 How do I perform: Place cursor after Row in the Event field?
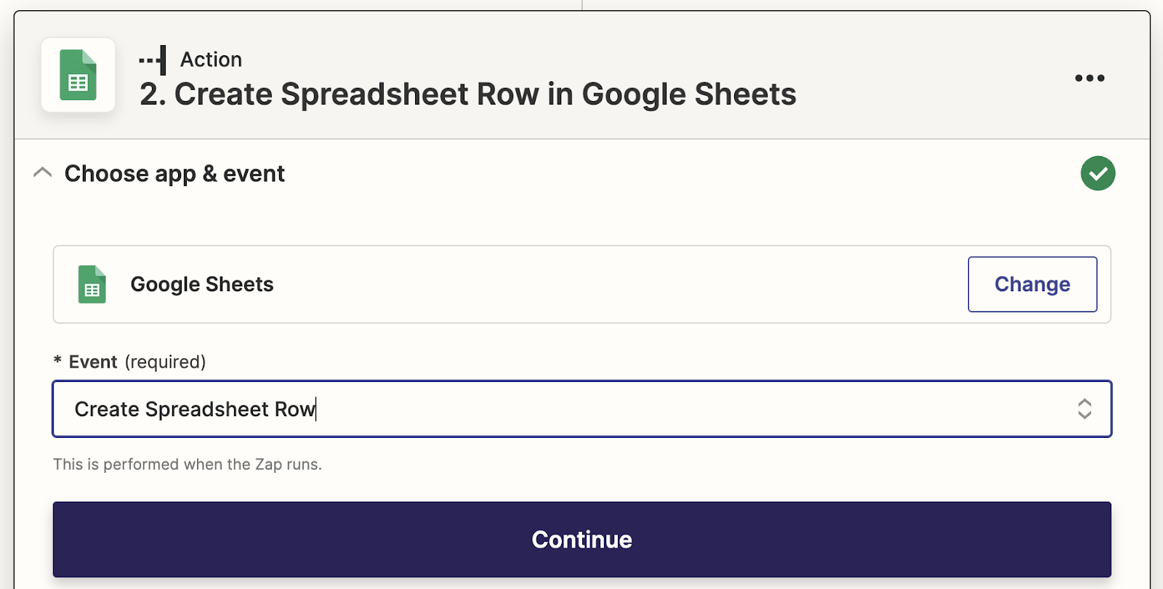click(x=316, y=410)
